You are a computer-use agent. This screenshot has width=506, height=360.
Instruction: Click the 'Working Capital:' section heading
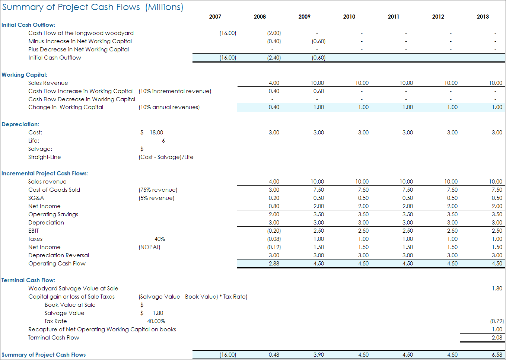pyautogui.click(x=25, y=75)
